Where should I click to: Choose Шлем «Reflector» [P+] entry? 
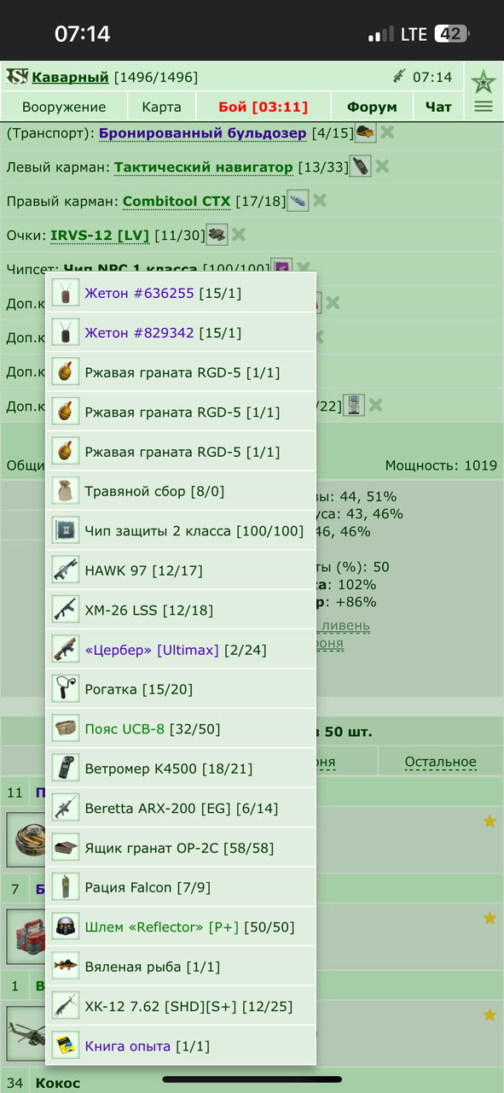pyautogui.click(x=181, y=926)
